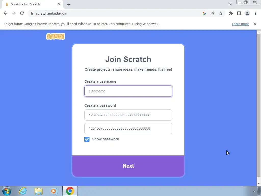Share this page icon

coord(213,13)
